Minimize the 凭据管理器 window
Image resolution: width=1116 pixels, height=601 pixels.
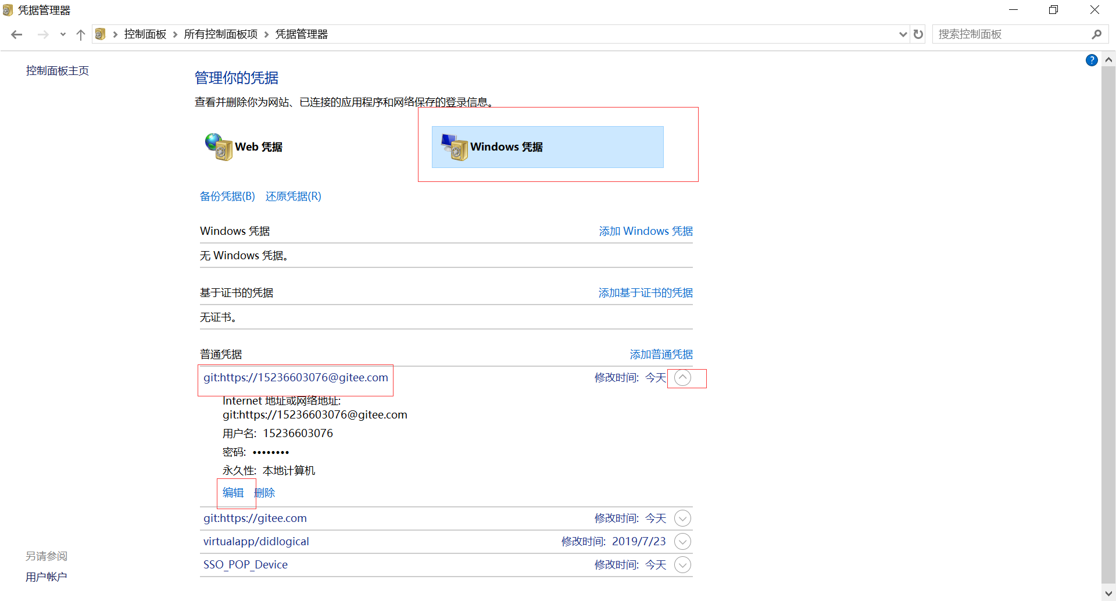[x=1014, y=10]
